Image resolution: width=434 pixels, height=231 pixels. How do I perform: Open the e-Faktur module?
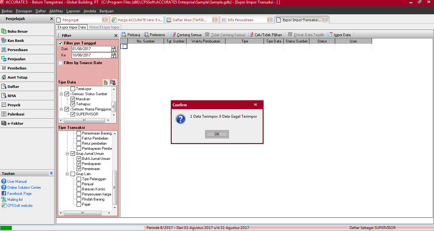point(15,123)
